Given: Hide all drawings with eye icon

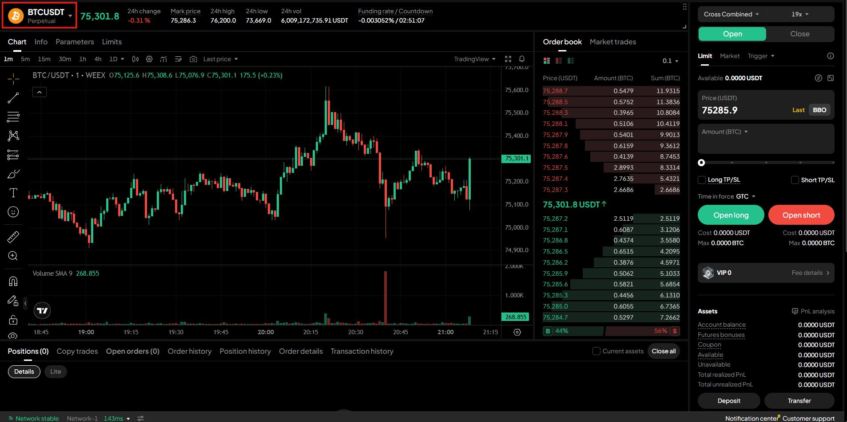Looking at the screenshot, I should point(13,336).
